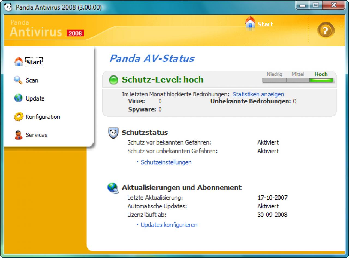Click the panda icon in title bar
The image size is (349, 258).
(x=8, y=7)
